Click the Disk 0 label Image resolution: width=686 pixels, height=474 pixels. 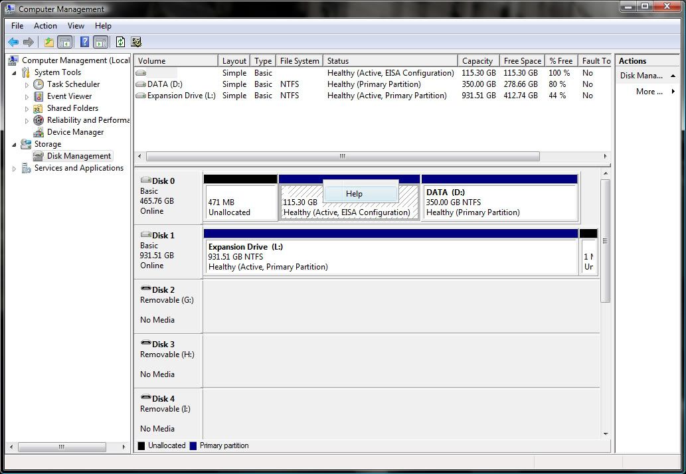pos(163,181)
